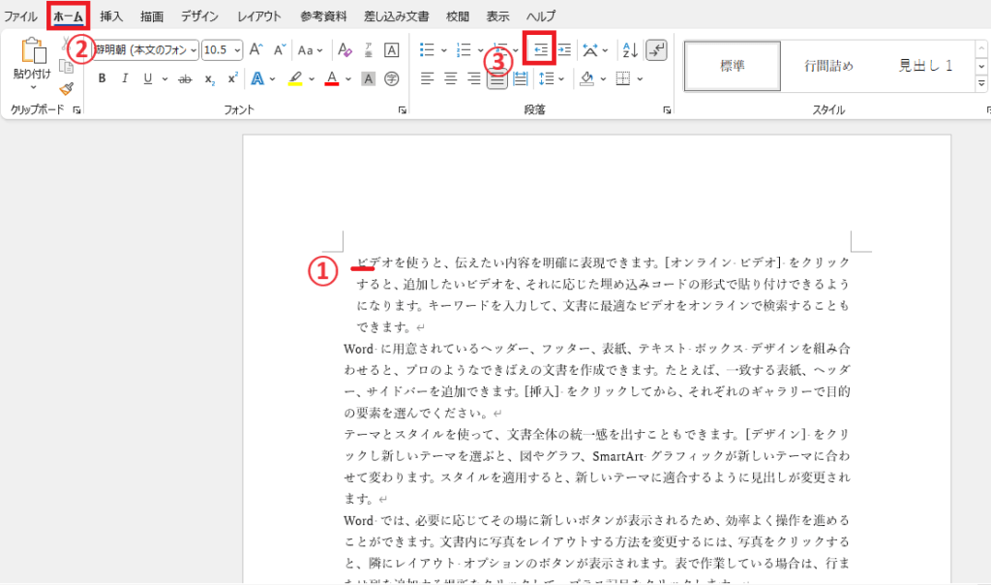Apply the 見出し 1 style
This screenshot has width=991, height=585.
[x=925, y=66]
